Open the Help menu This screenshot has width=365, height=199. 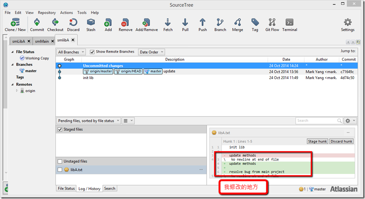pyautogui.click(x=95, y=12)
